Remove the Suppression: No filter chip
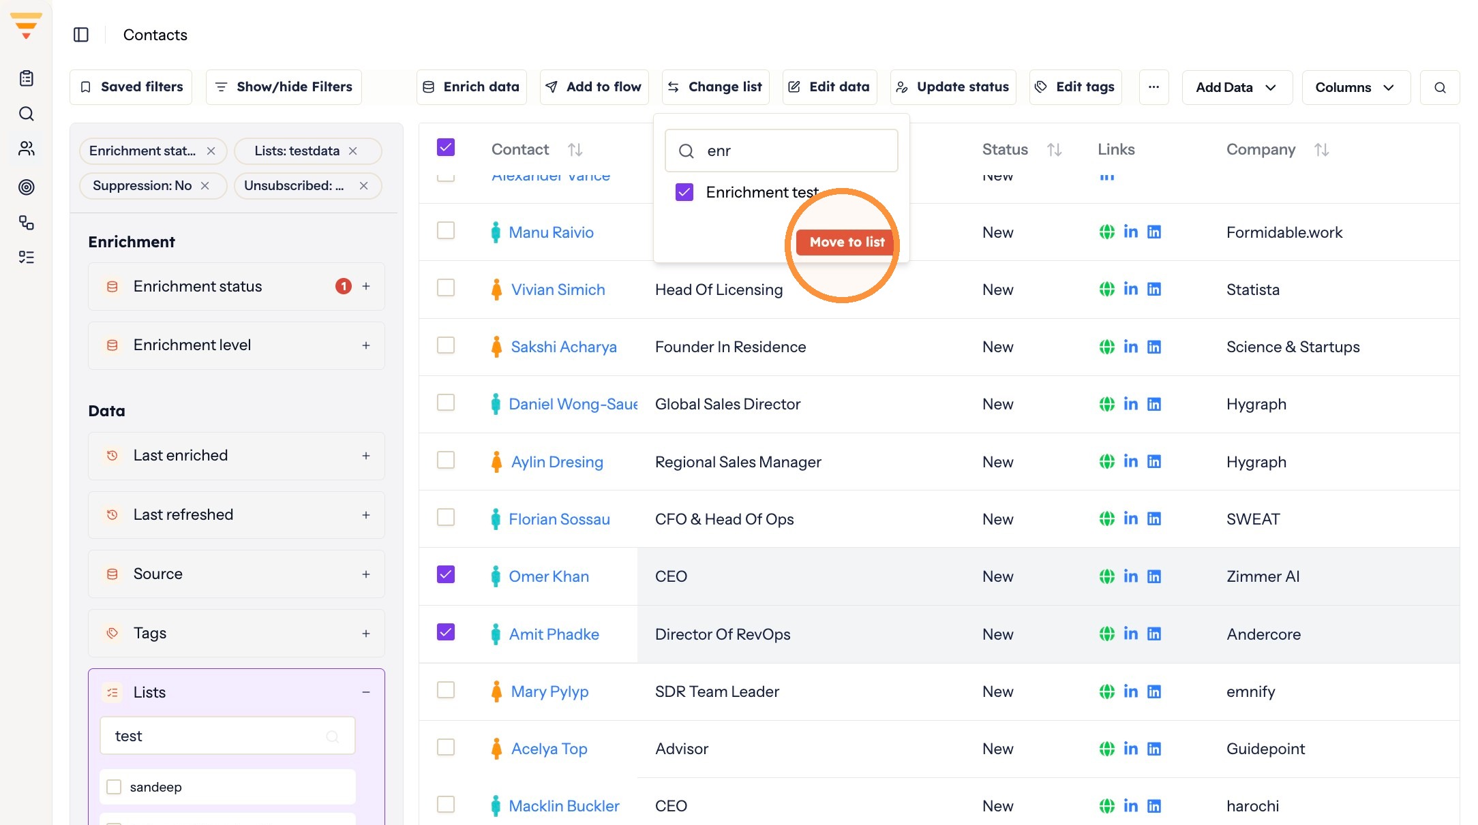 click(205, 186)
